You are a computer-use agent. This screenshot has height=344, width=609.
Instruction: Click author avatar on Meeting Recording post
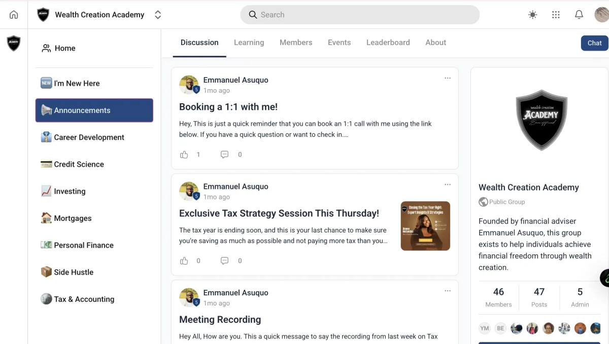click(x=189, y=298)
